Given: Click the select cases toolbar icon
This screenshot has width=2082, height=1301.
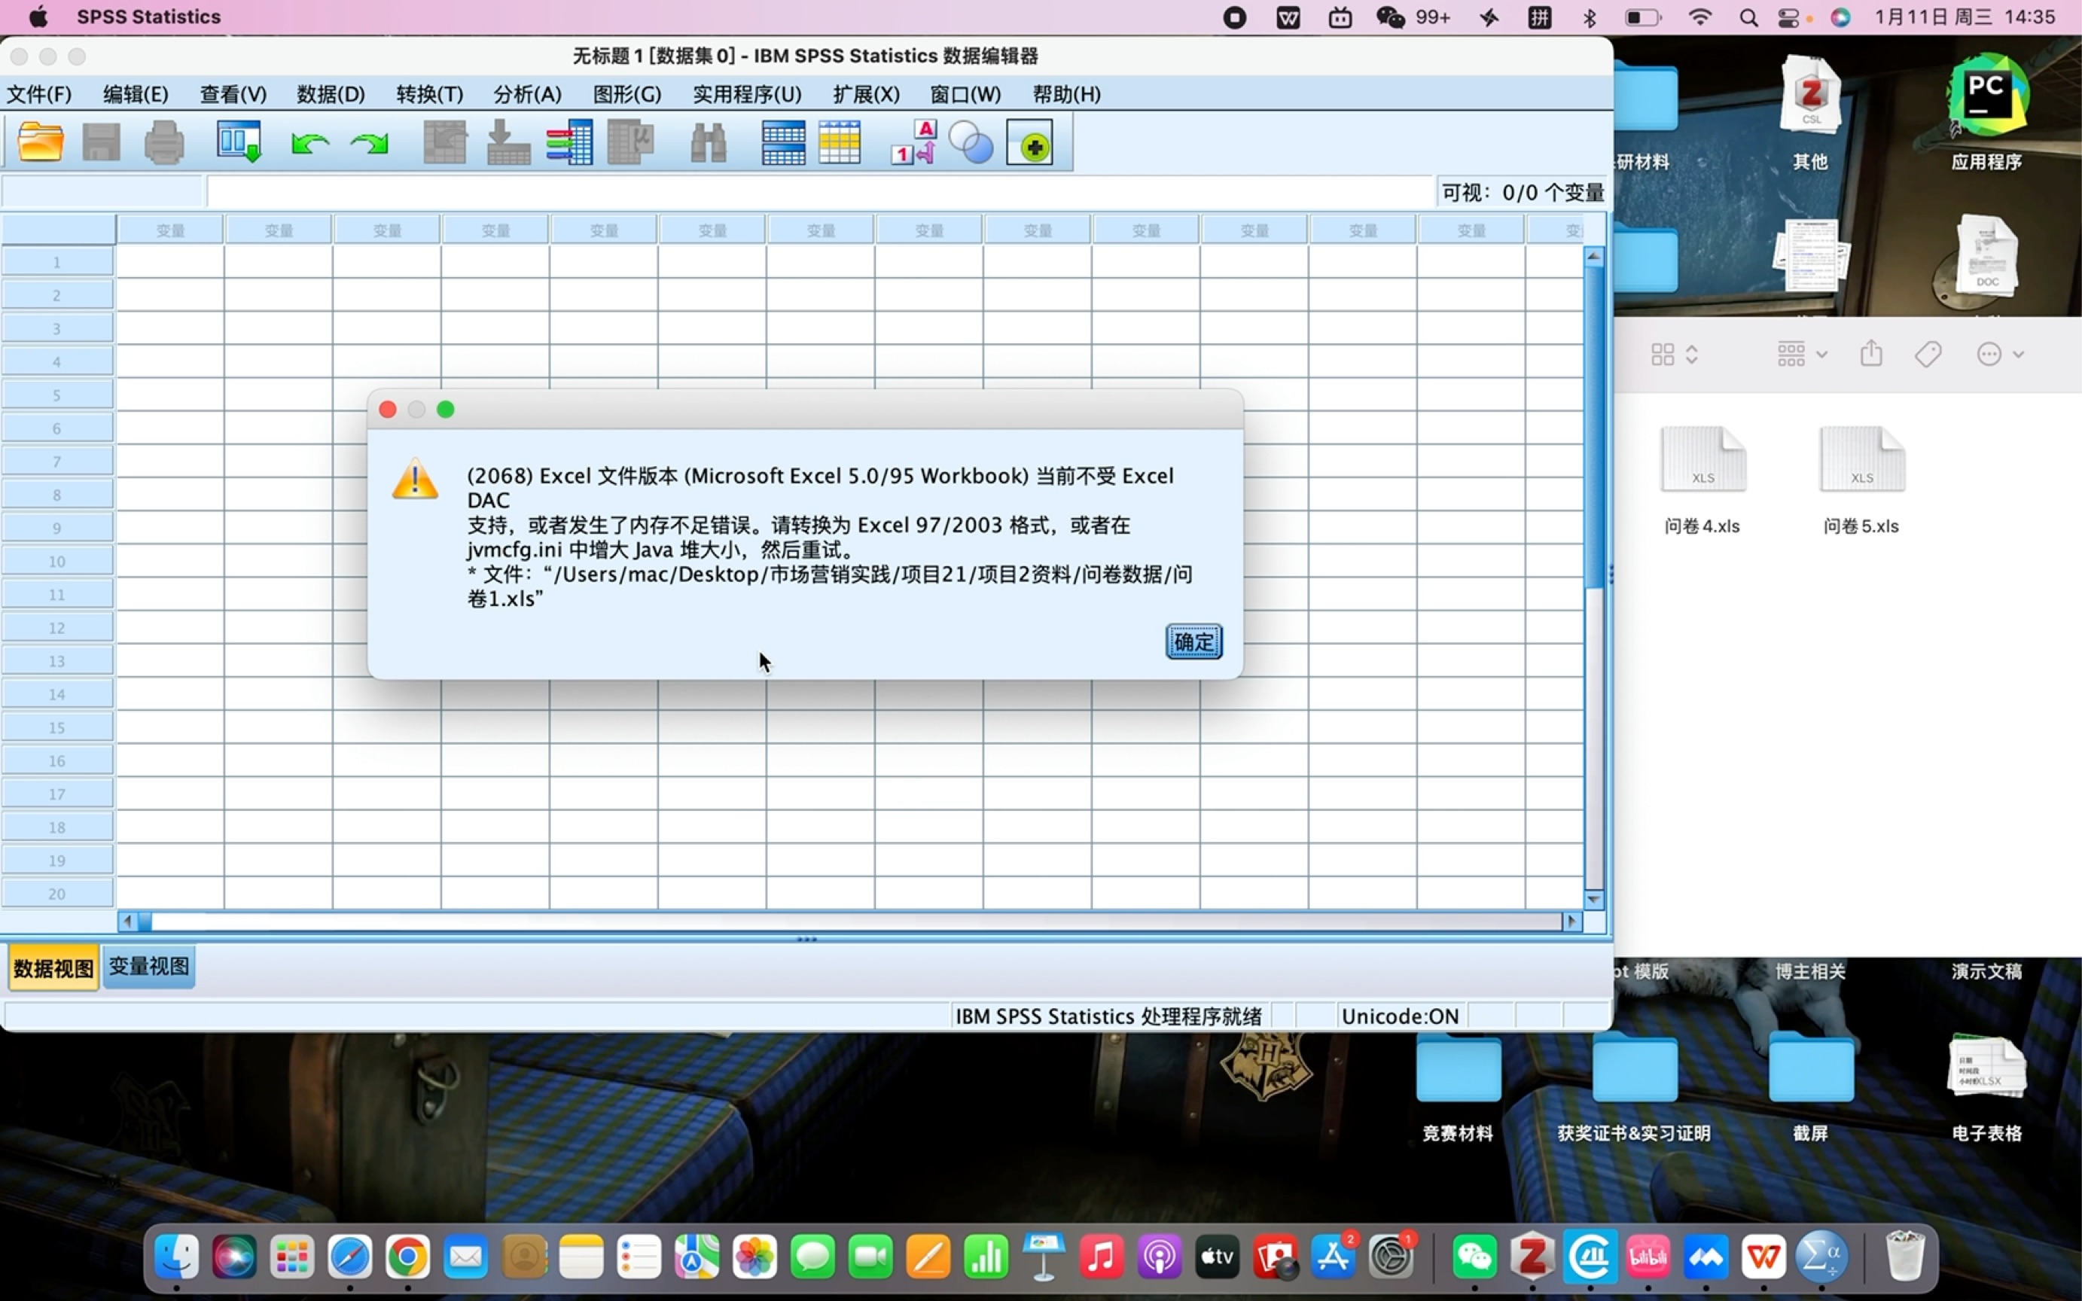Looking at the screenshot, I should [x=840, y=142].
